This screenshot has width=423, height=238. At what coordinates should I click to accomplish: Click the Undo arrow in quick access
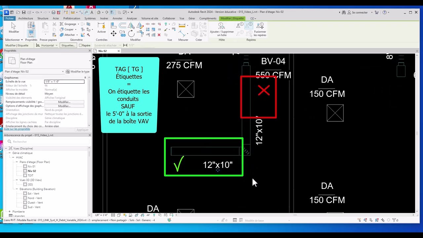coord(37,12)
